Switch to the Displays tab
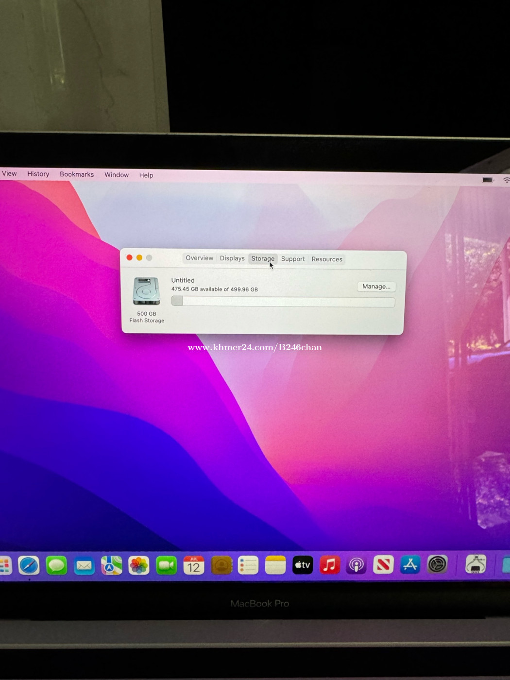This screenshot has height=680, width=510. click(232, 258)
